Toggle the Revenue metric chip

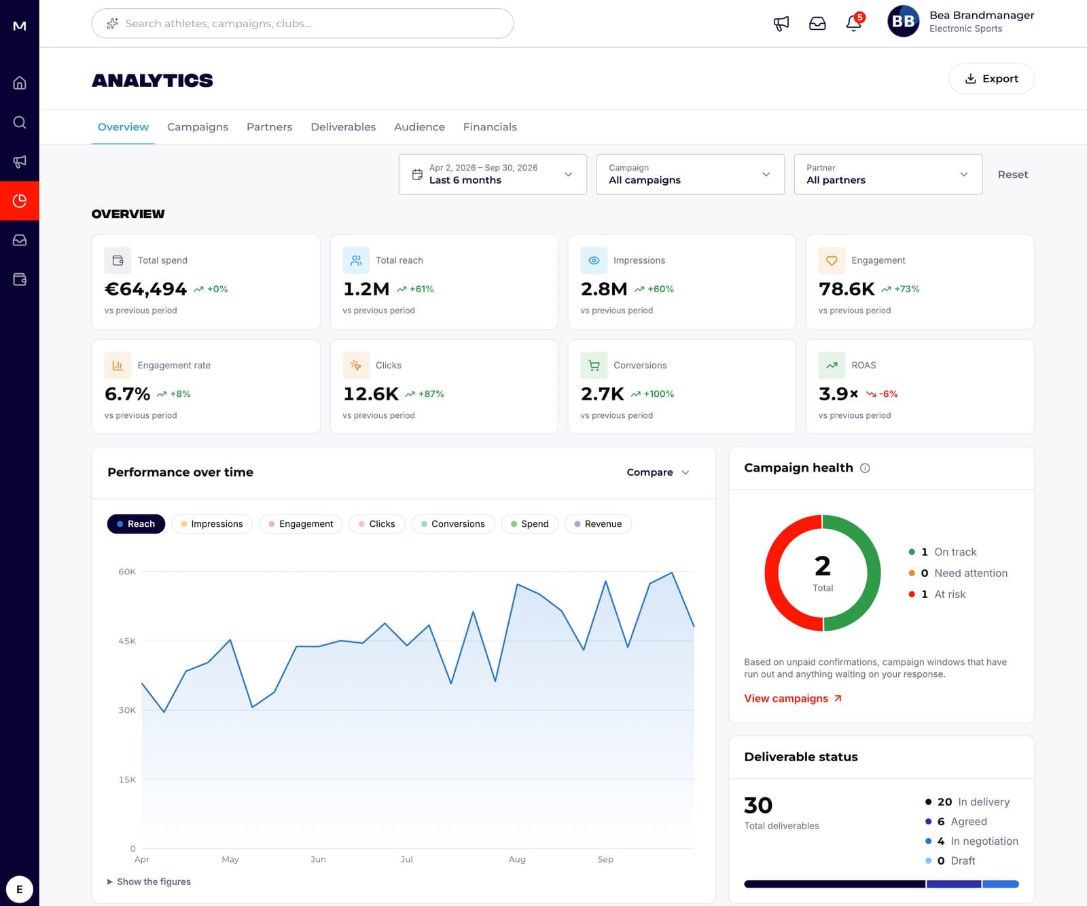click(x=598, y=524)
